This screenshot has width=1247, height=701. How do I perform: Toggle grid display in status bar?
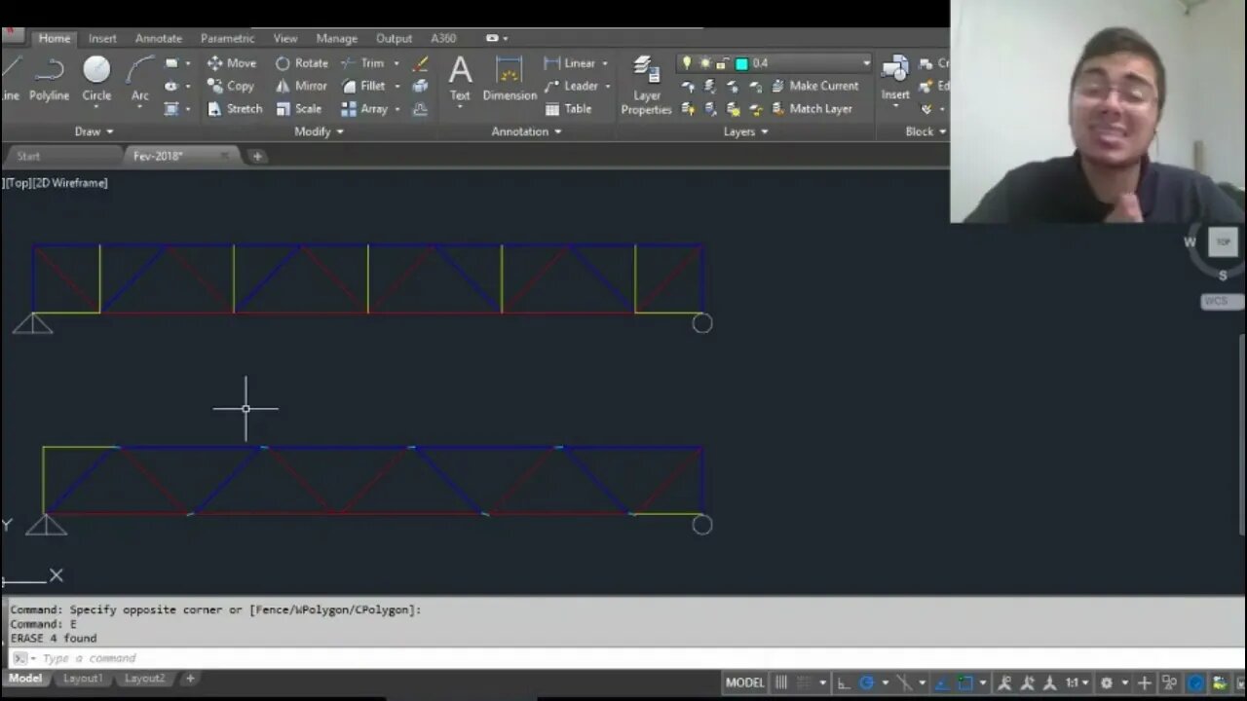(x=781, y=683)
